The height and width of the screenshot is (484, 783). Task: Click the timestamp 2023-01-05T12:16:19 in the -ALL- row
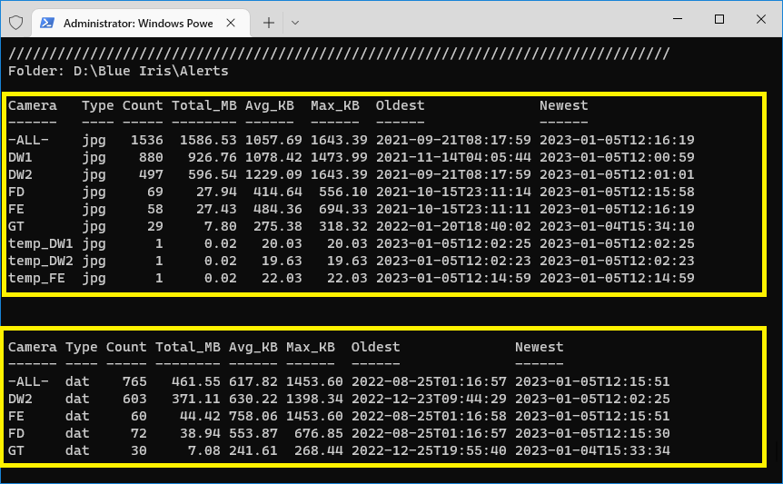click(617, 140)
